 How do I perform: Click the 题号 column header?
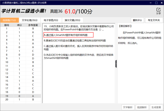(7, 25)
